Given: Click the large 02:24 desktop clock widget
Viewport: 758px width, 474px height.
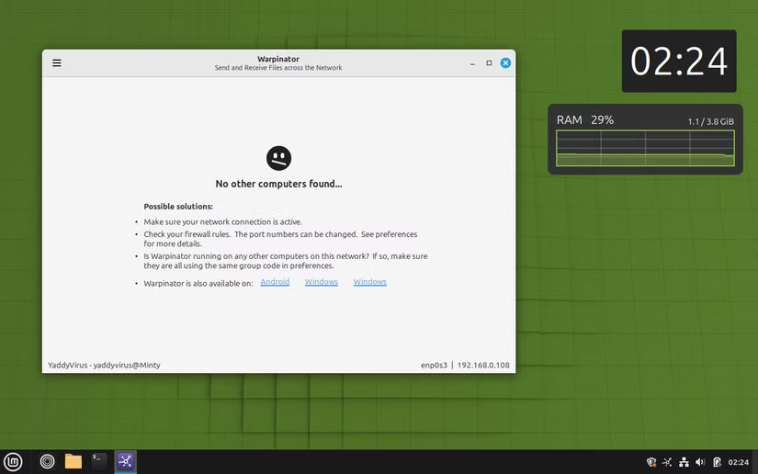Looking at the screenshot, I should pyautogui.click(x=679, y=61).
